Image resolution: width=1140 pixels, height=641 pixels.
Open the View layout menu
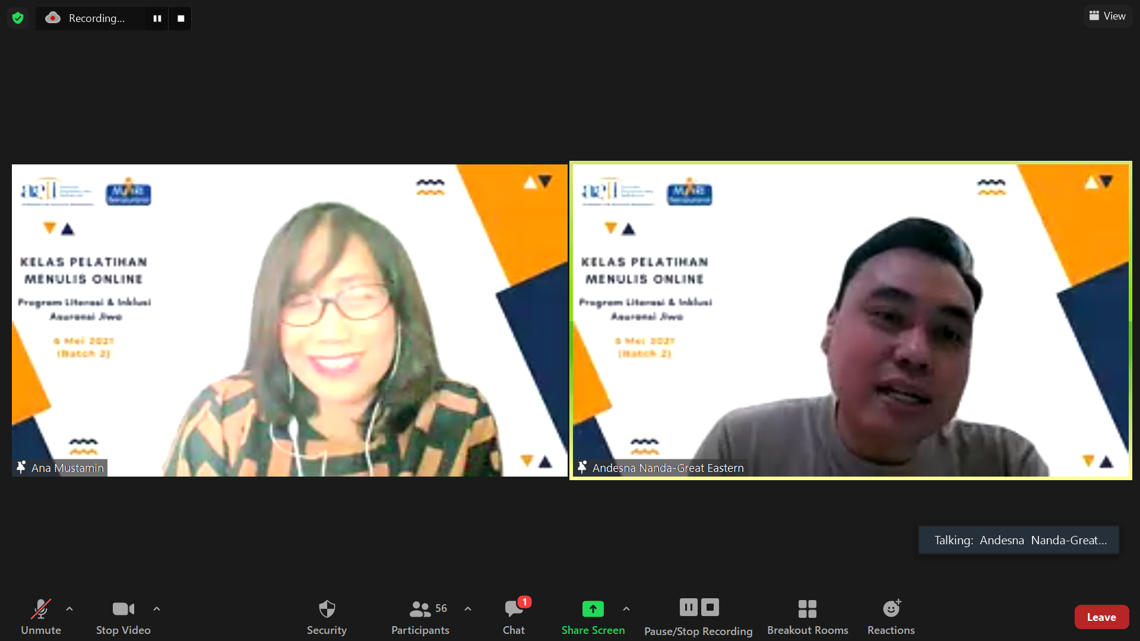[x=1107, y=16]
